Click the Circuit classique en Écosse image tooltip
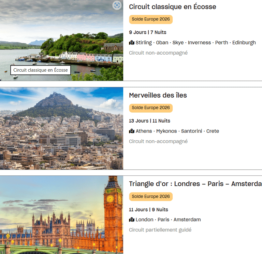The height and width of the screenshot is (254, 262). coord(41,70)
